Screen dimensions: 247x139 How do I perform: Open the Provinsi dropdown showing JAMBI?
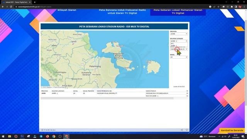point(179,34)
